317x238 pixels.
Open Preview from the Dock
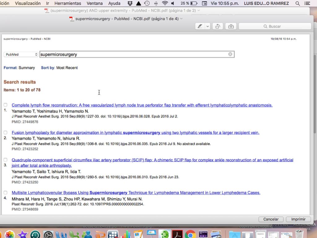pyautogui.click(x=216, y=234)
